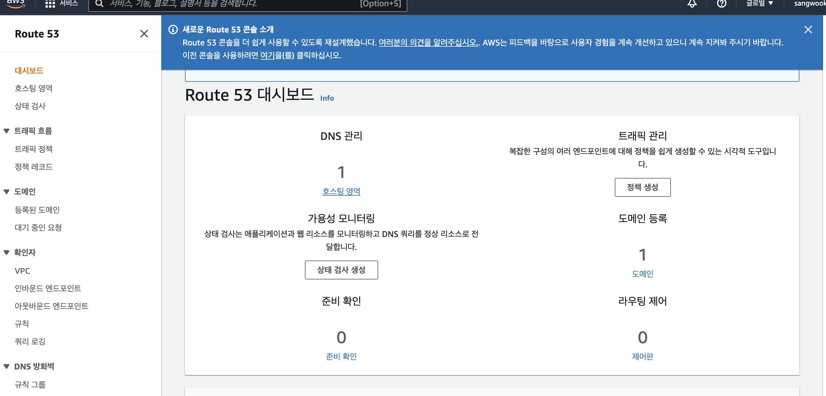Image resolution: width=826 pixels, height=396 pixels.
Task: Close the Route 53 sidebar panel
Action: pyautogui.click(x=144, y=34)
